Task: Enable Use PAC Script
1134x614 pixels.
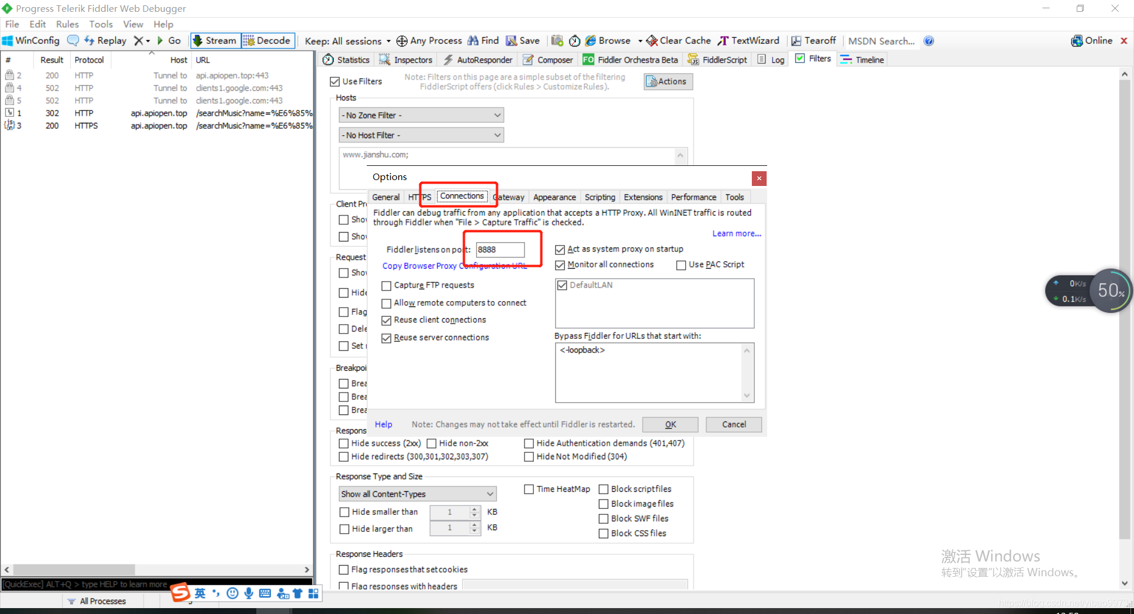Action: (x=681, y=265)
